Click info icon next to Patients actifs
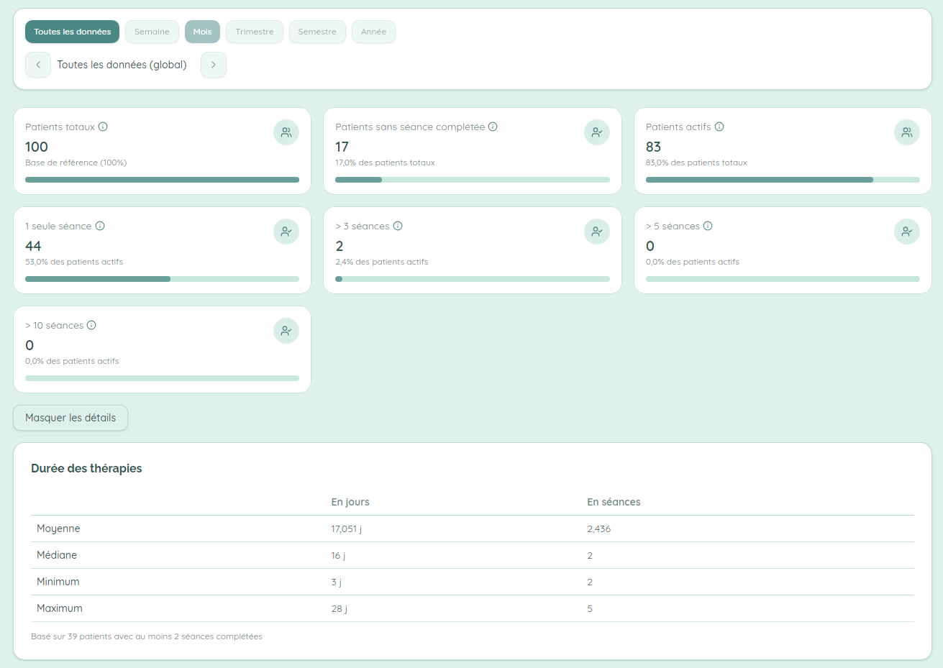 [719, 127]
